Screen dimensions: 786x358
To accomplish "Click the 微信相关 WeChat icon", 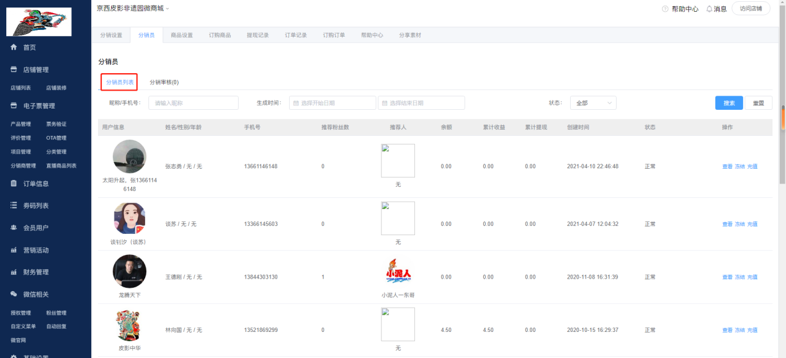I will [x=14, y=294].
